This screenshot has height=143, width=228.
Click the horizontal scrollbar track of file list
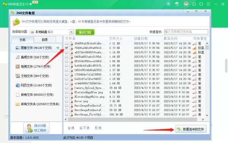click(x=132, y=120)
